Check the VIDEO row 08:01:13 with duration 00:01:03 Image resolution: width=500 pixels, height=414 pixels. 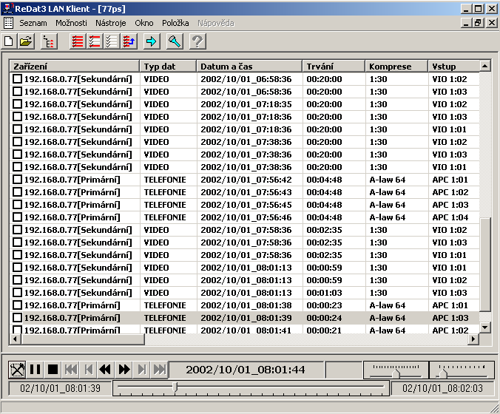[x=17, y=293]
